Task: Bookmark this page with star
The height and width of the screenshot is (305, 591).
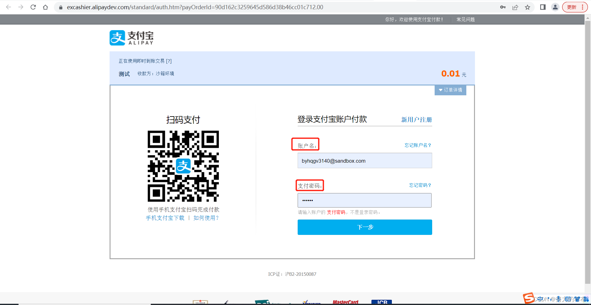Action: tap(528, 7)
